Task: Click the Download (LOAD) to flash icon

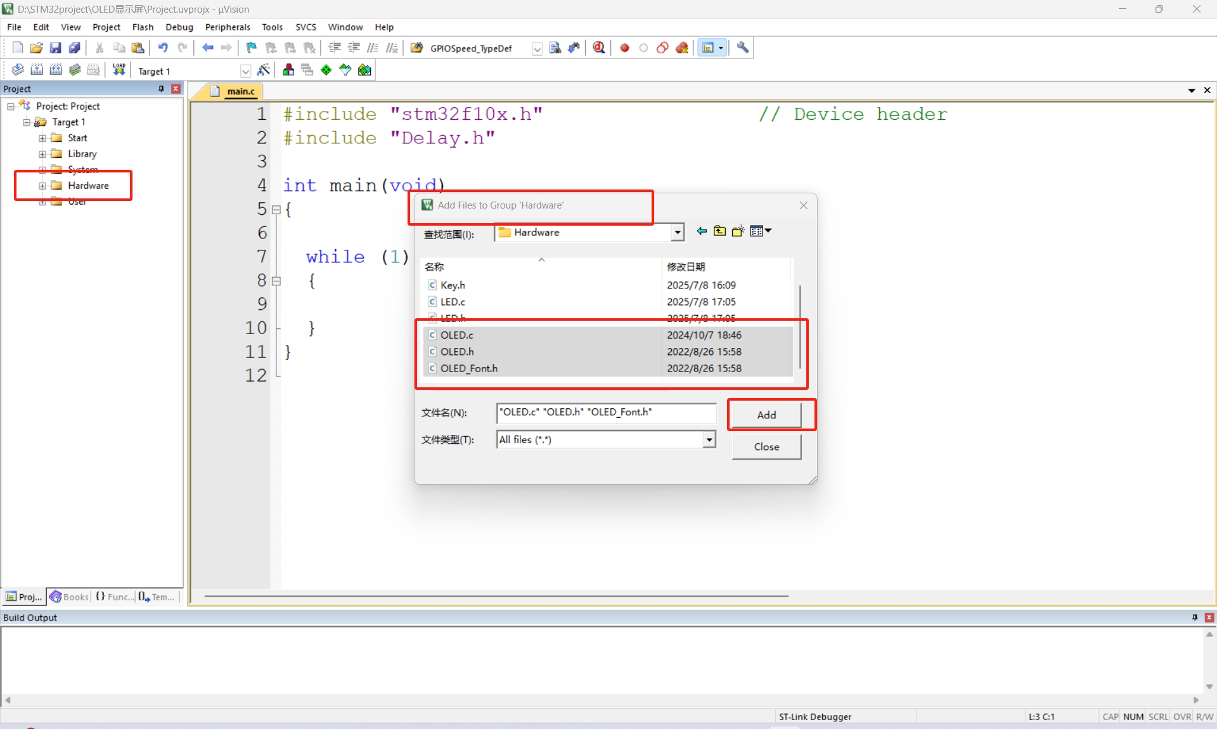Action: [119, 70]
